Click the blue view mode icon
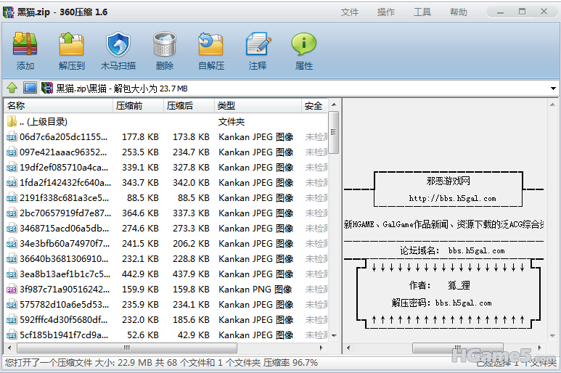 point(30,88)
